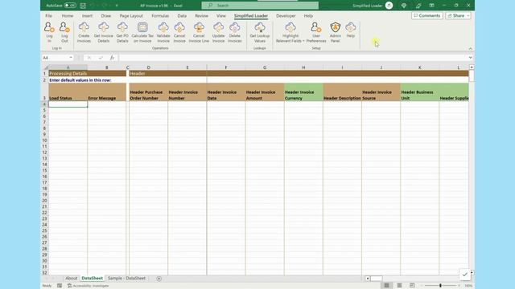Switch to the Page Layout tab
Image resolution: width=515 pixels, height=289 pixels.
pyautogui.click(x=131, y=16)
